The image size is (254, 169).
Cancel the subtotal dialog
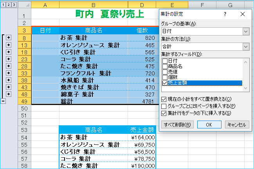(x=236, y=125)
